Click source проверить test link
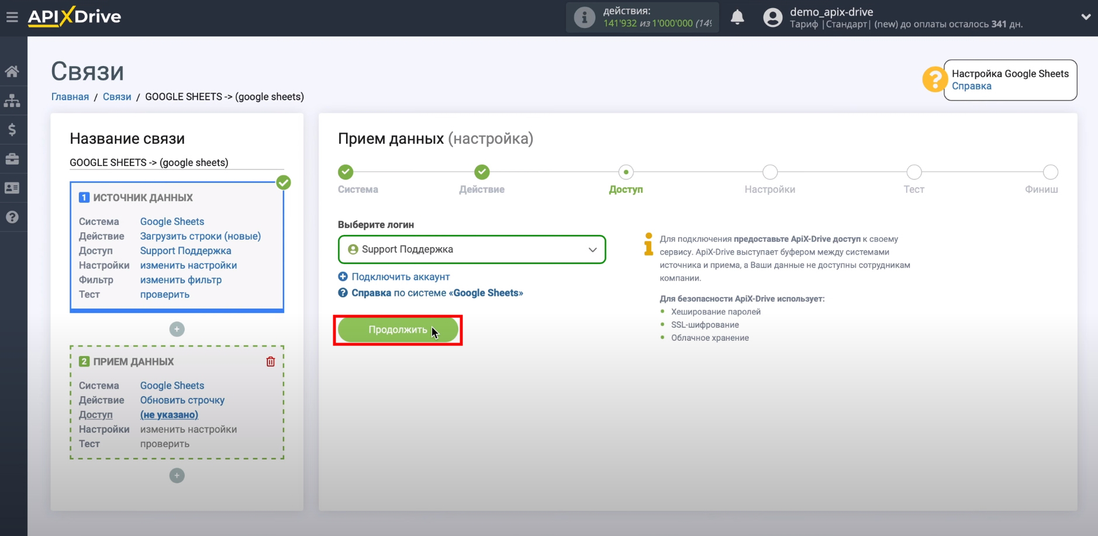Viewport: 1098px width, 536px height. (x=165, y=295)
